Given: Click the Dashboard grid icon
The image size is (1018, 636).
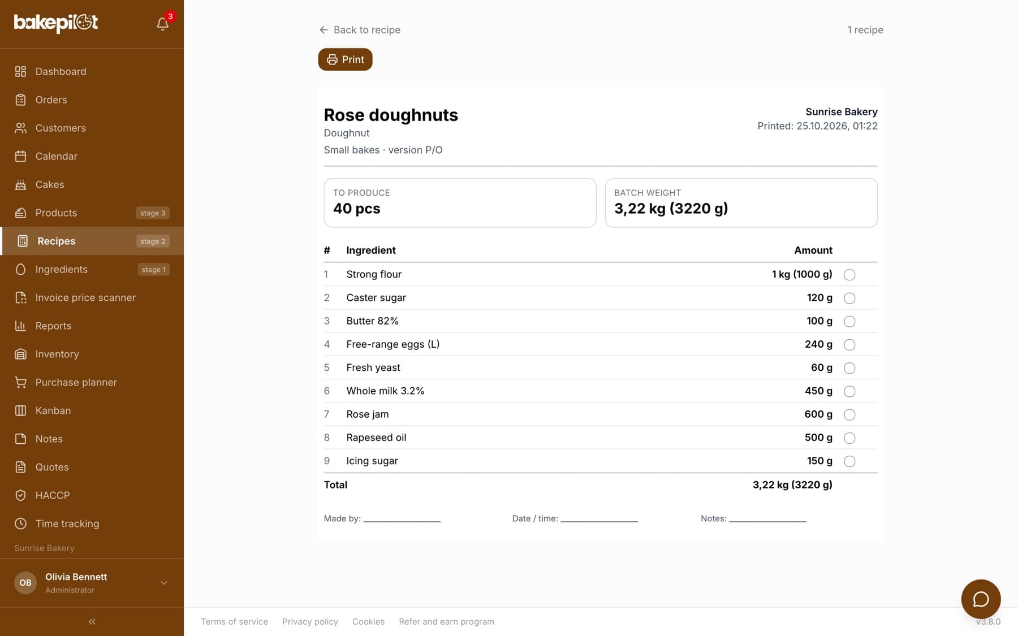Looking at the screenshot, I should click(20, 71).
